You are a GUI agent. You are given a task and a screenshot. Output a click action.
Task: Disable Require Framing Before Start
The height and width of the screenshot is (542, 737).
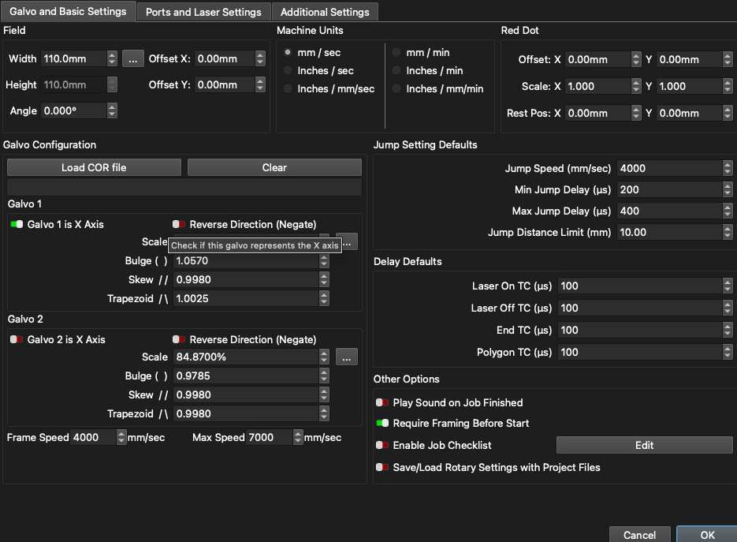click(x=382, y=424)
